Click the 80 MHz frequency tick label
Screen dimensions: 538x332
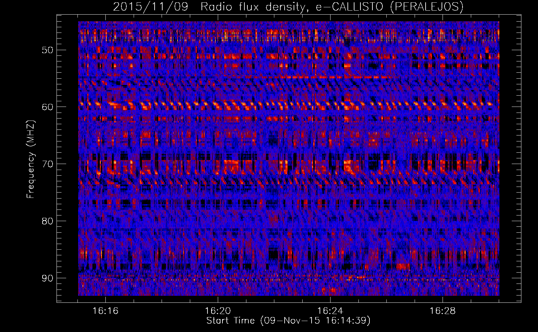(47, 221)
